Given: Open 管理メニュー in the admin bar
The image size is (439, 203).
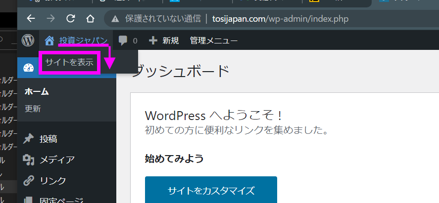Looking at the screenshot, I should pos(214,41).
